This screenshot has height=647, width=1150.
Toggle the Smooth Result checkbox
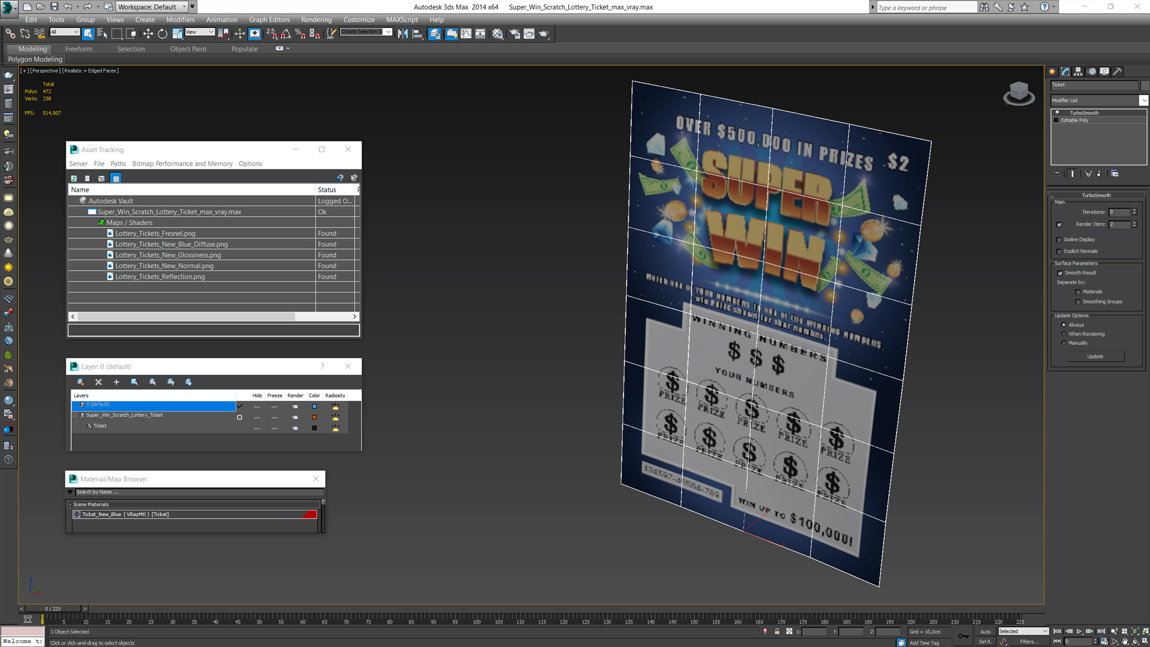[1060, 273]
